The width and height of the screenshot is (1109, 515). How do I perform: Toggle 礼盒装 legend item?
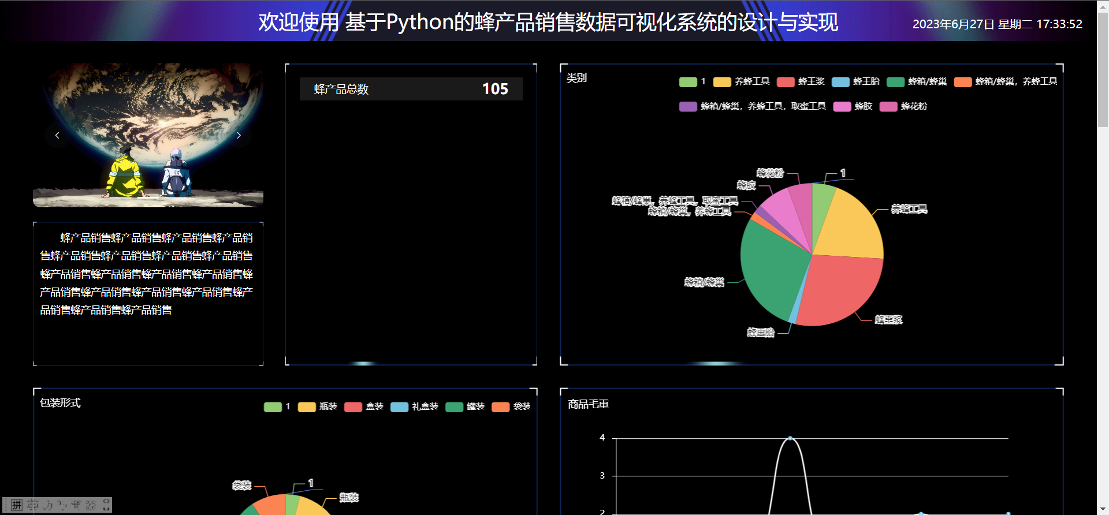pos(414,406)
